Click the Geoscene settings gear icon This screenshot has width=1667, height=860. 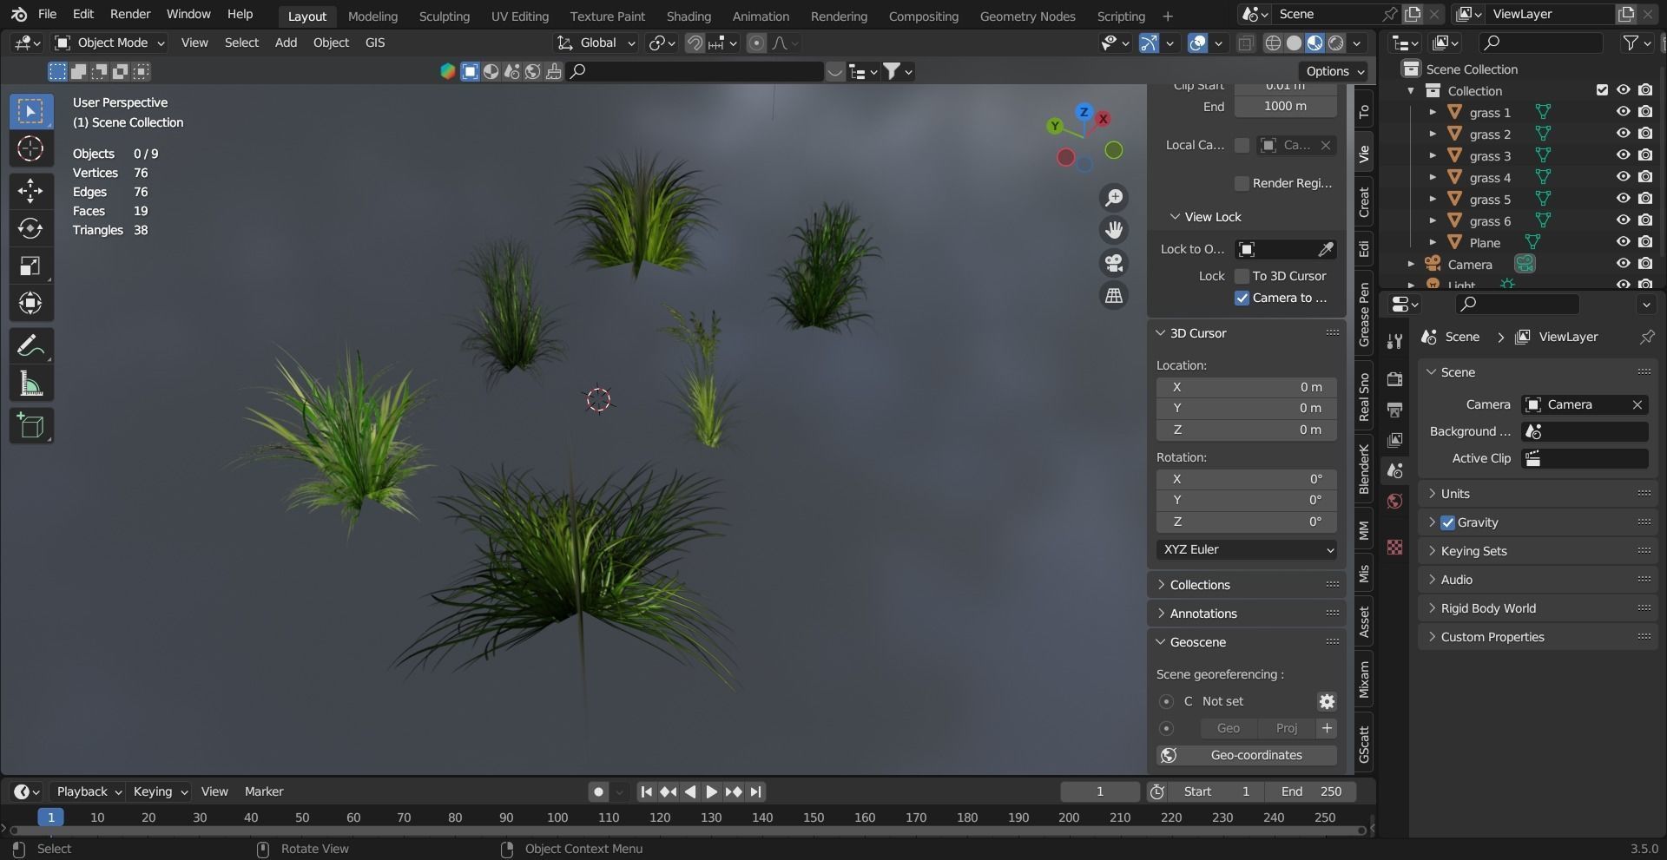[1327, 701]
